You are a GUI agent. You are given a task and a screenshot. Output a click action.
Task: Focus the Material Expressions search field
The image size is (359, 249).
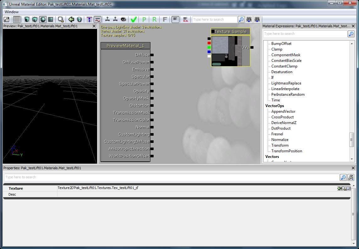[x=305, y=34]
